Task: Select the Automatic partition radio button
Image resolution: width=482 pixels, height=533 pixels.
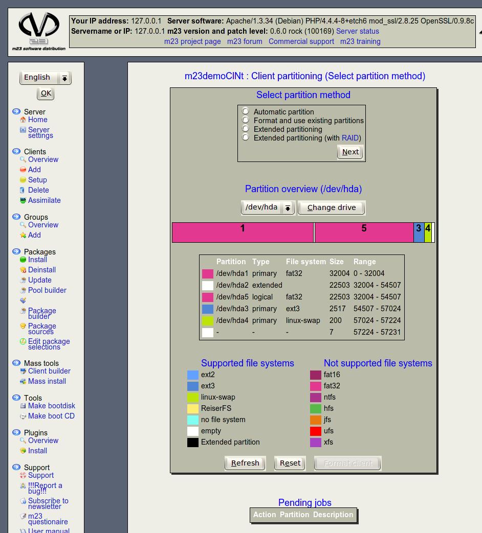Action: point(246,111)
